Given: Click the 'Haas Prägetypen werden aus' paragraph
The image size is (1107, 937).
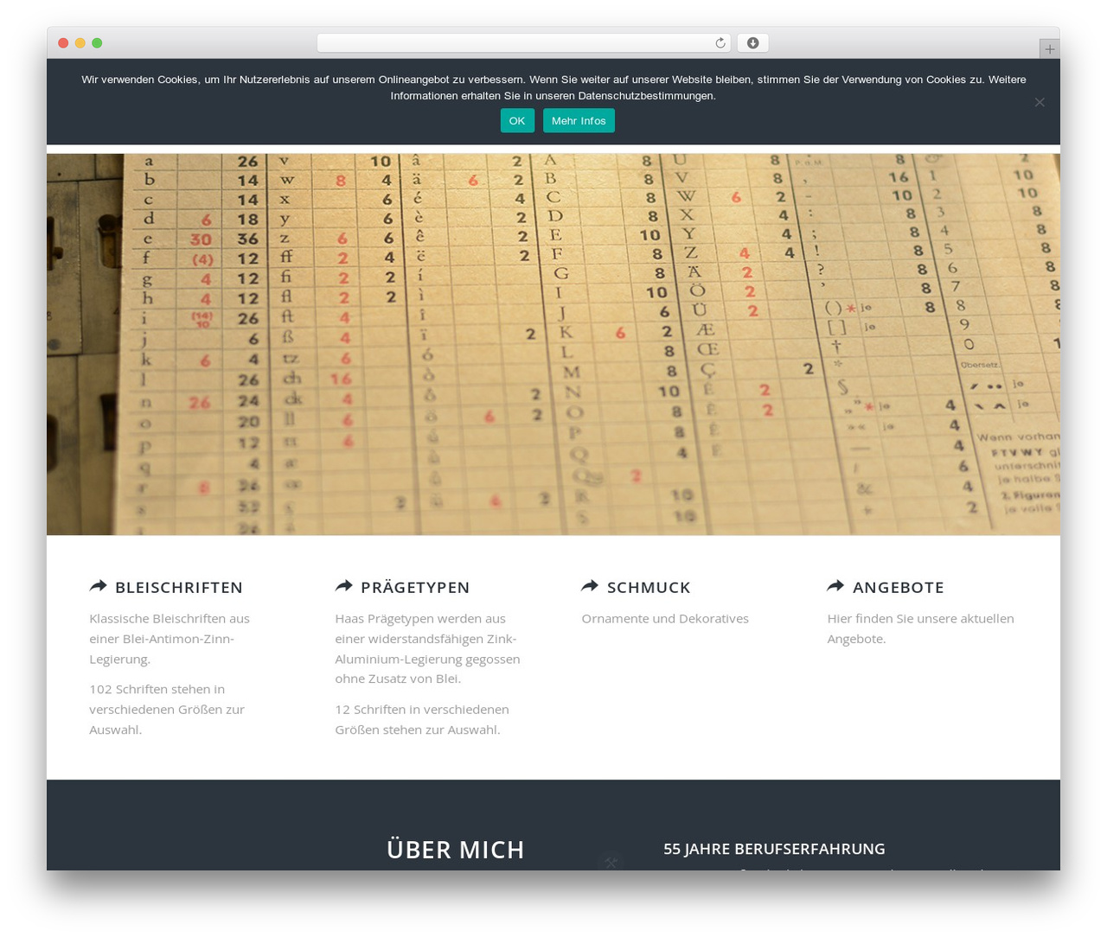Looking at the screenshot, I should (x=427, y=648).
